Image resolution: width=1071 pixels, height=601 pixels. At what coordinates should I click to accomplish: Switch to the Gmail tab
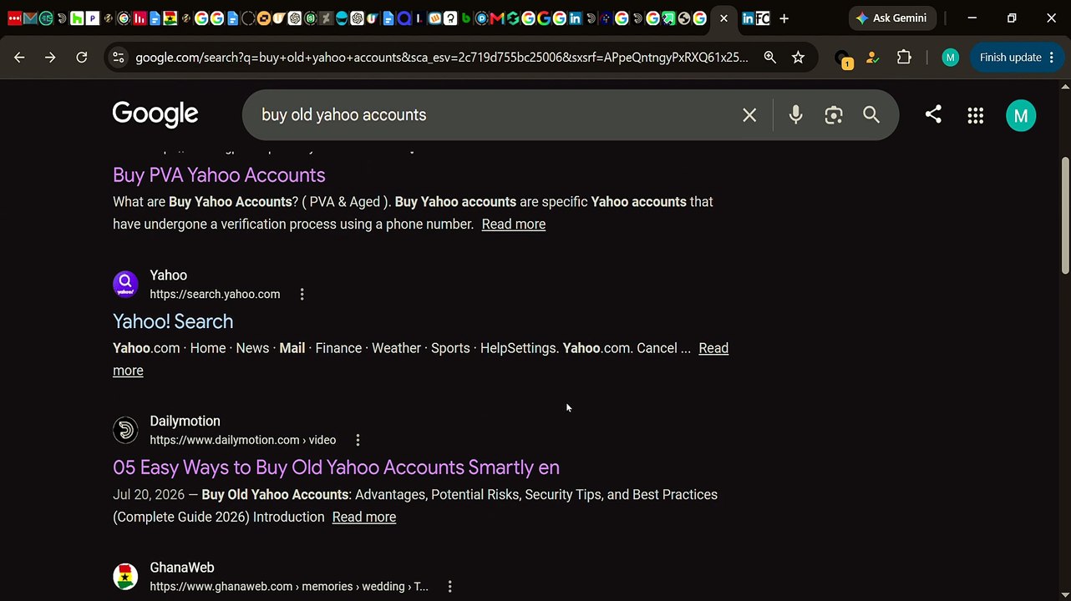[30, 18]
